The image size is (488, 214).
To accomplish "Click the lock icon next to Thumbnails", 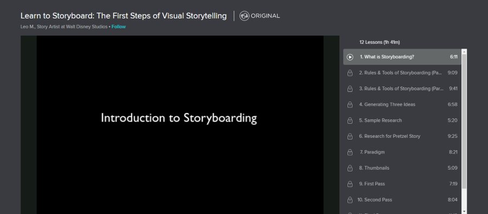I will pyautogui.click(x=350, y=168).
